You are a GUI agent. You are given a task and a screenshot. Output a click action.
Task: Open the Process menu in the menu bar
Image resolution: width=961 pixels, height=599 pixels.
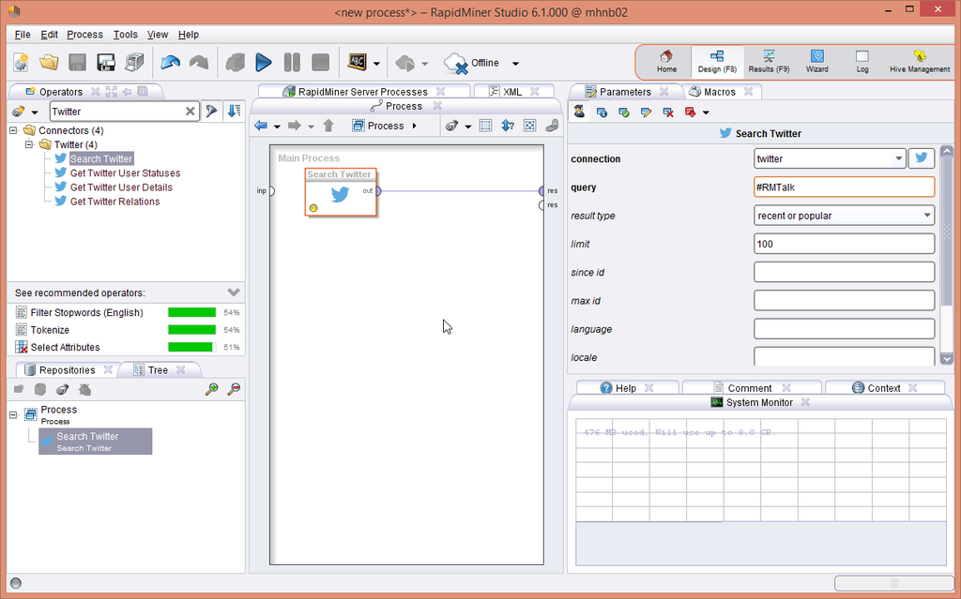pos(84,35)
